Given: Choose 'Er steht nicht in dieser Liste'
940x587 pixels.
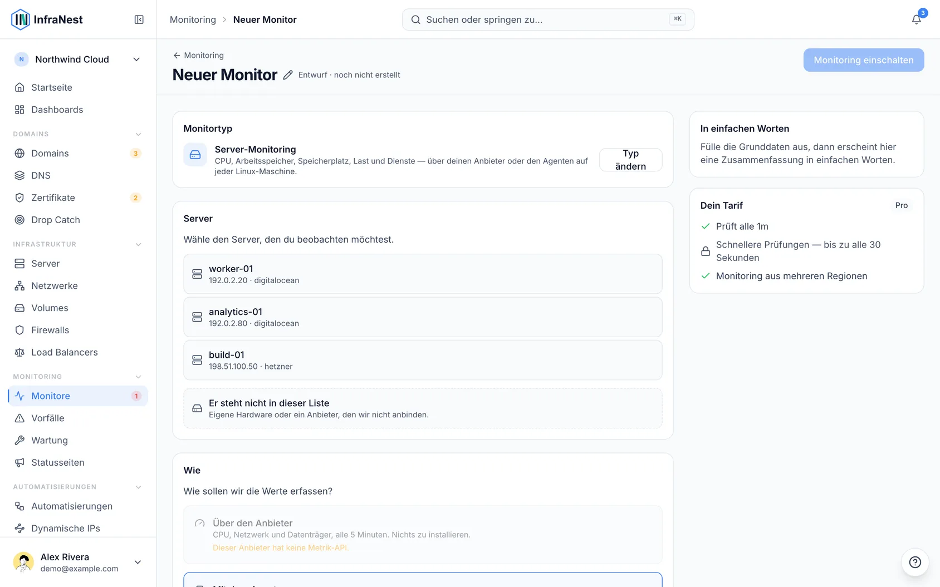Looking at the screenshot, I should pos(423,408).
